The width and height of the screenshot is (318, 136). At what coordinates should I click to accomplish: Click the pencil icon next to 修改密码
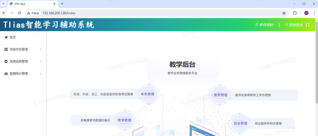[257, 24]
